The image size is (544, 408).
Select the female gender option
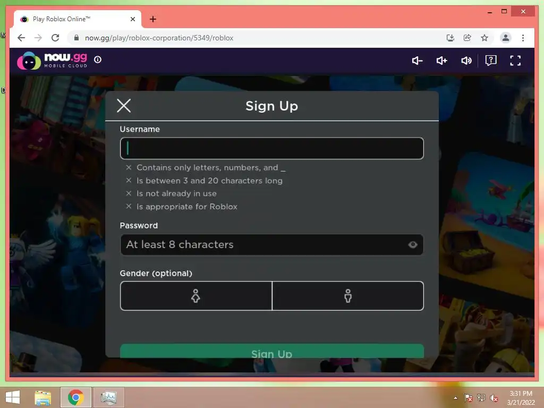(196, 296)
